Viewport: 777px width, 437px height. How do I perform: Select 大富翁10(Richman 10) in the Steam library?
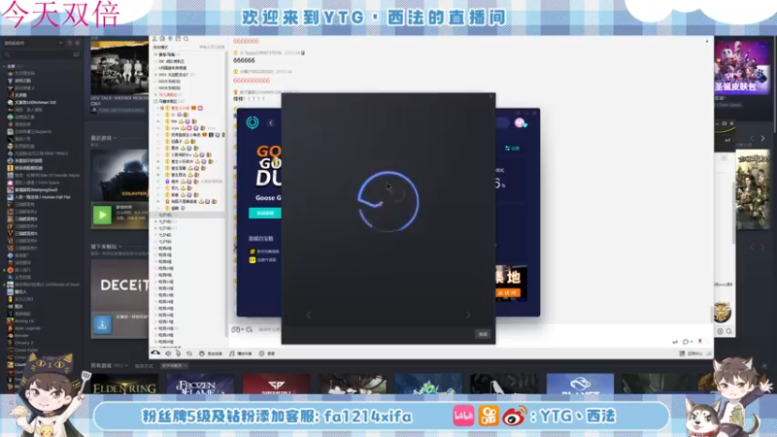[x=33, y=103]
